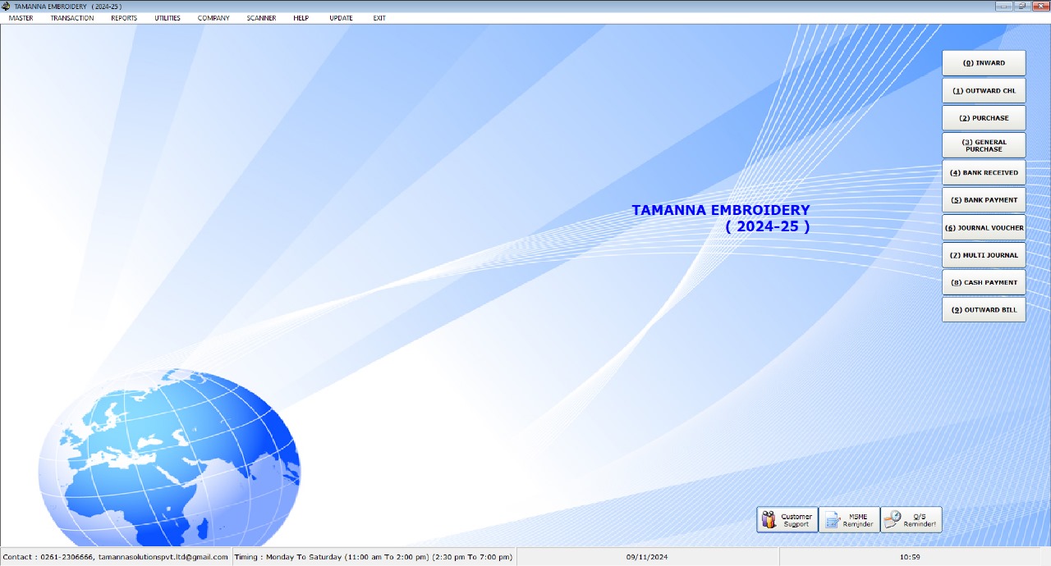Click the MSME Reminder label
Image resolution: width=1051 pixels, height=566 pixels.
tap(858, 520)
